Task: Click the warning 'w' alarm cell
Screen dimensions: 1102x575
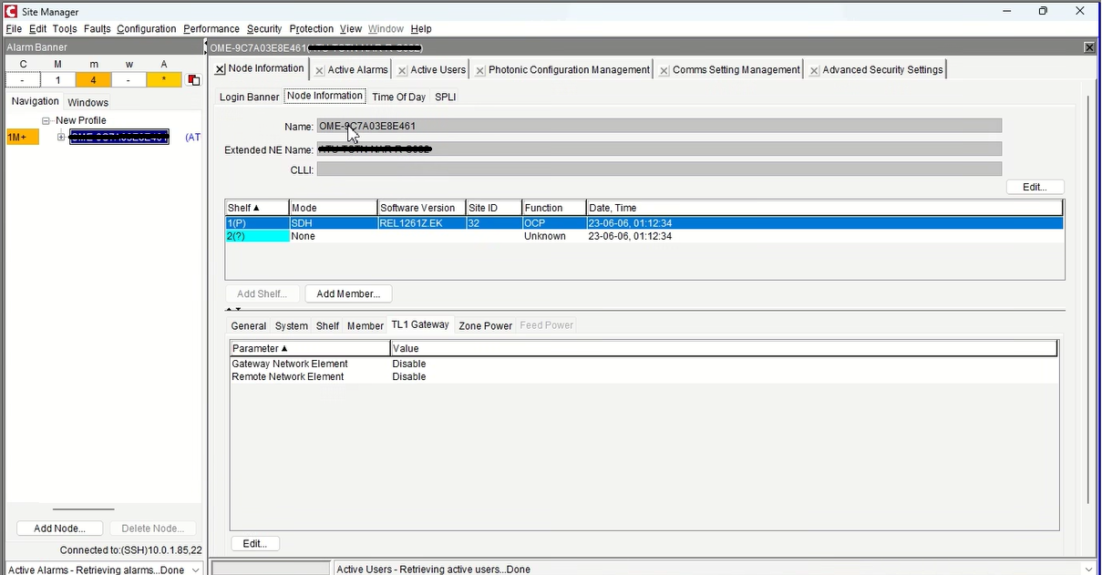Action: [129, 79]
